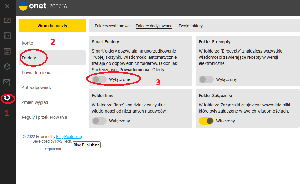The image size is (300, 184).
Task: Open settings gear icon in sidebar
Action: click(x=7, y=98)
